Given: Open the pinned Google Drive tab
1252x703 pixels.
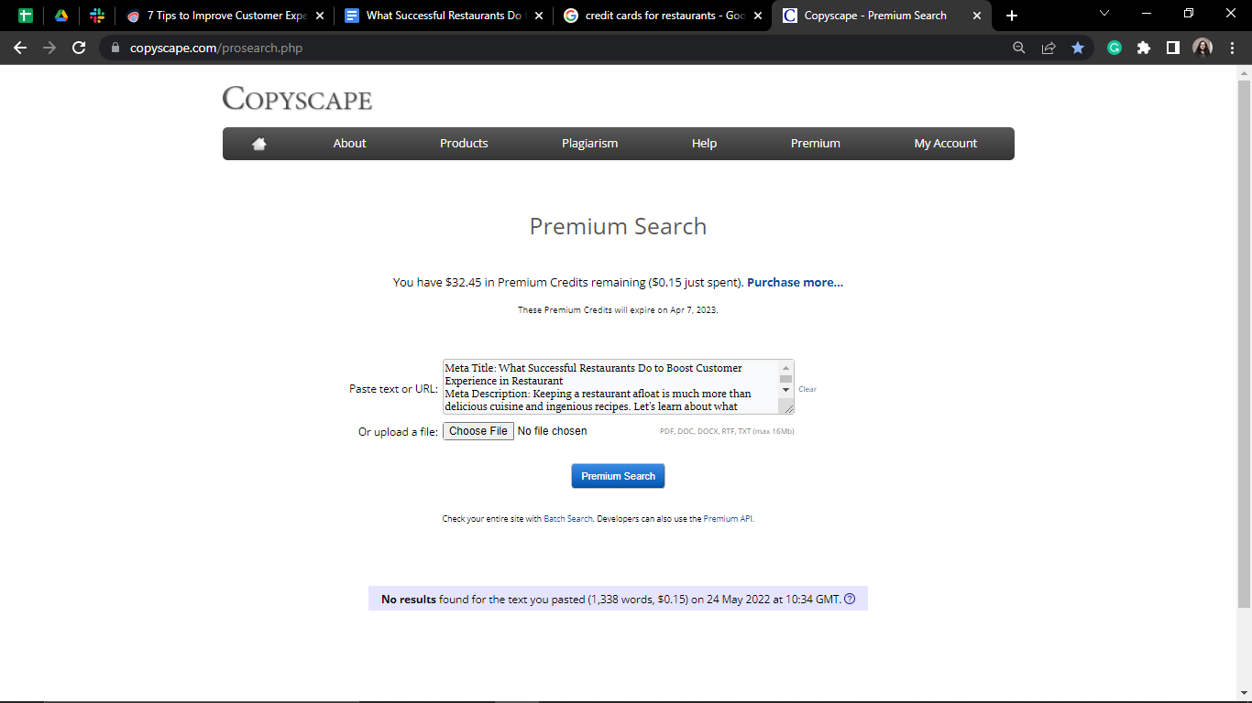Looking at the screenshot, I should tap(61, 16).
